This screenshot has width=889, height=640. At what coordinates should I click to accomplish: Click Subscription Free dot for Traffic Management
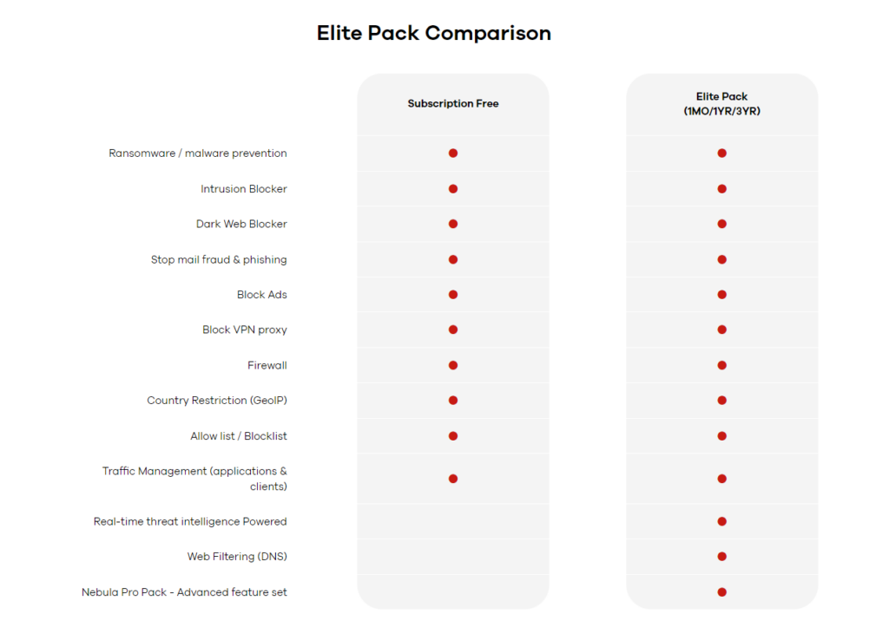pos(453,479)
